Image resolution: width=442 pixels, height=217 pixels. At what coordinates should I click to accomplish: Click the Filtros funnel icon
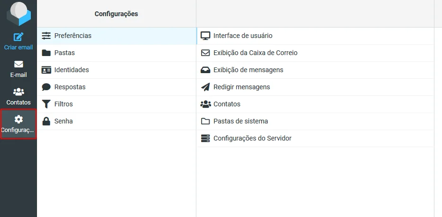click(x=46, y=104)
